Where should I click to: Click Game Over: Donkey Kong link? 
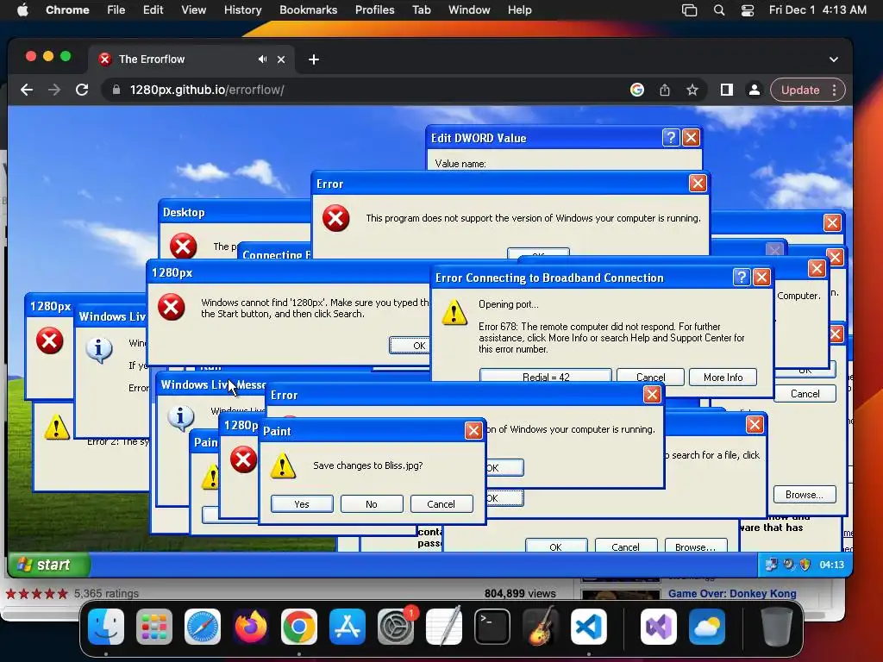[x=732, y=593]
